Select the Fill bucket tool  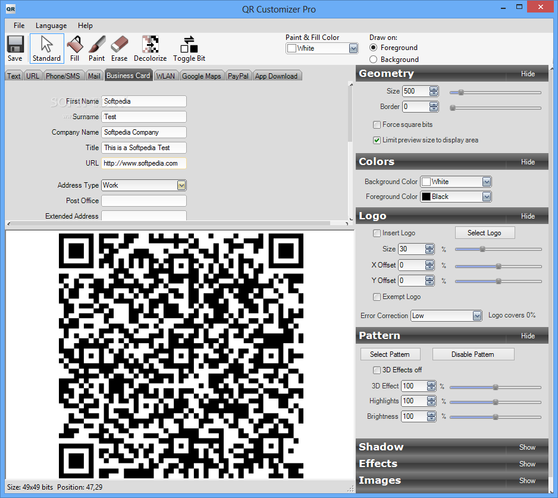click(75, 48)
